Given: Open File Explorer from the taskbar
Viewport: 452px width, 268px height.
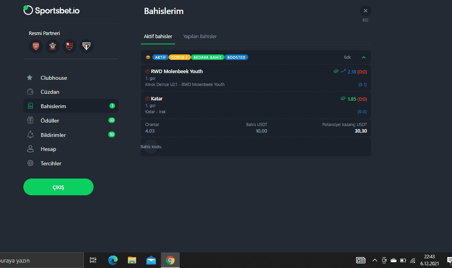Looking at the screenshot, I should pyautogui.click(x=132, y=260).
